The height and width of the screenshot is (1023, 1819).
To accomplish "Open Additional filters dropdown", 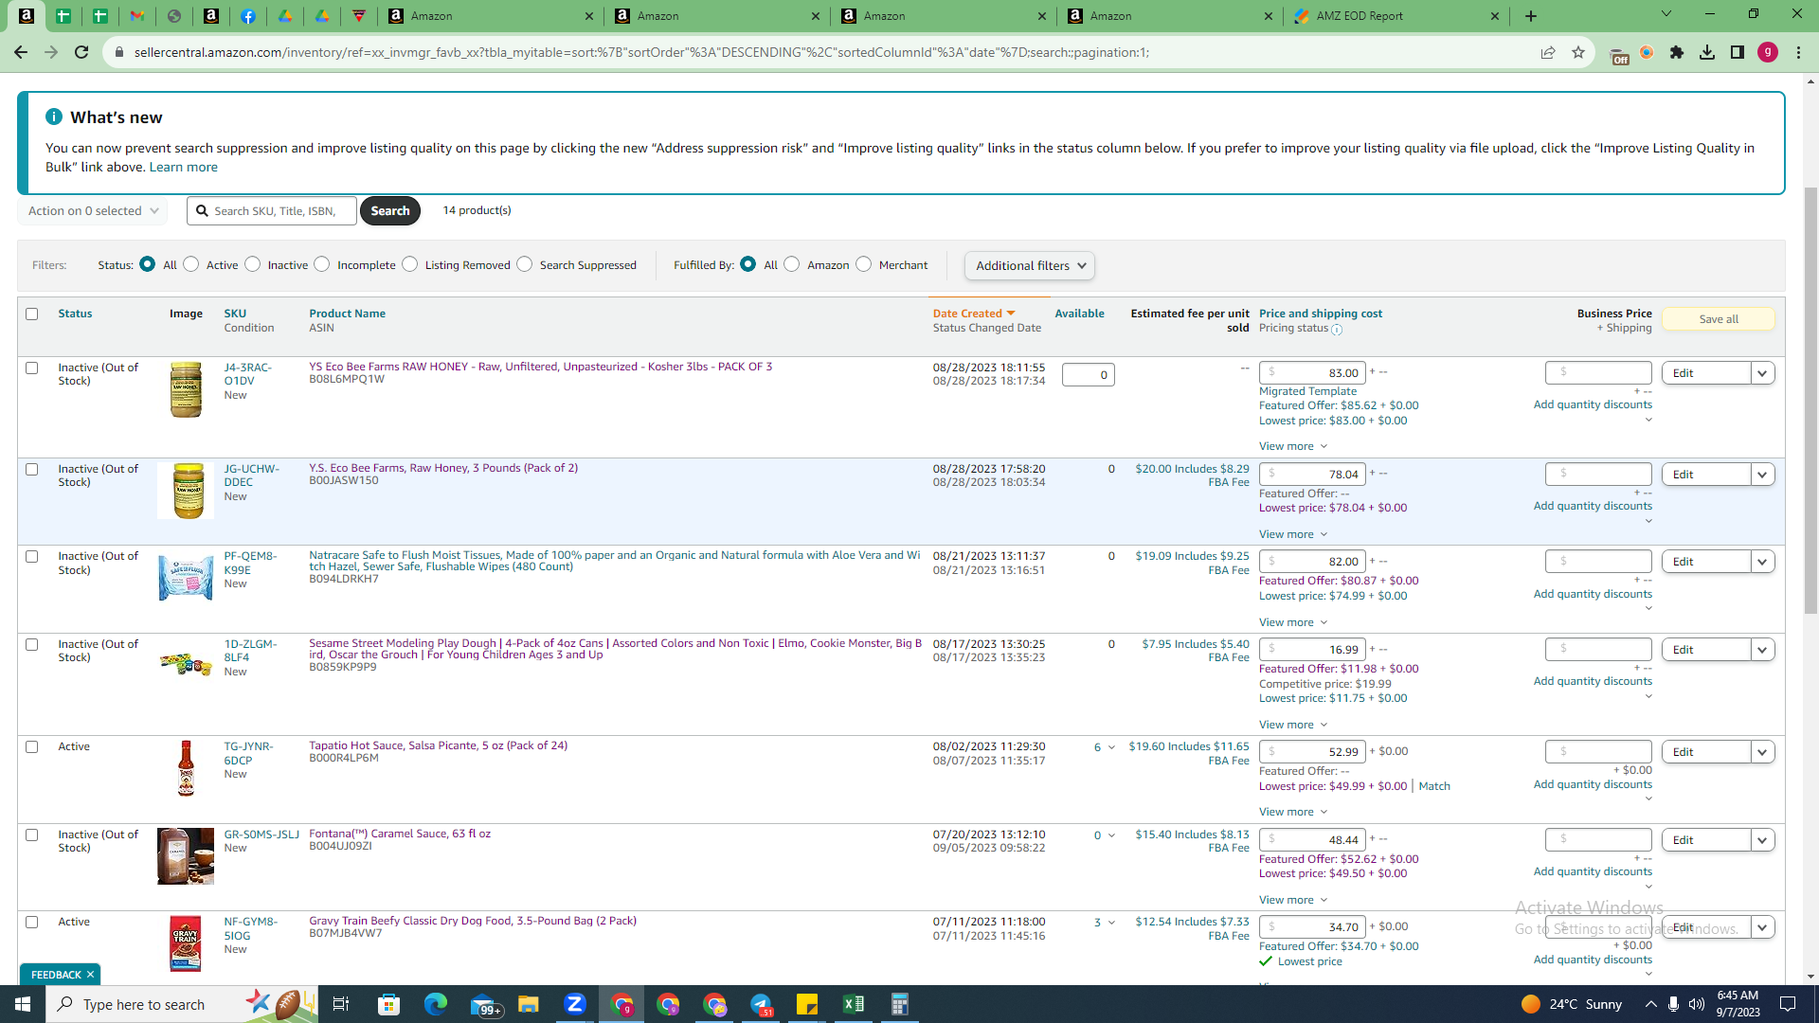I will 1030,266.
